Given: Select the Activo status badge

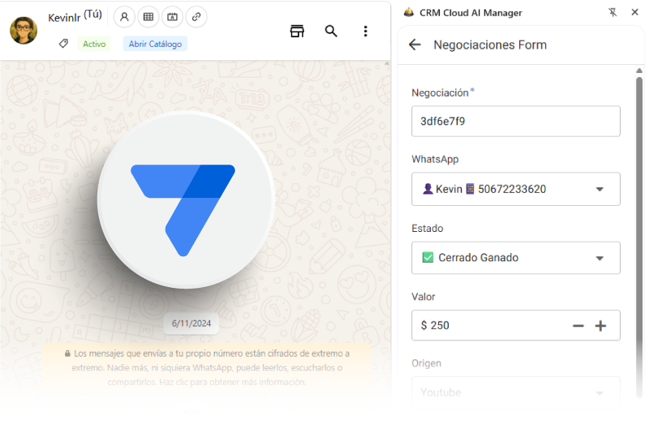Looking at the screenshot, I should [94, 44].
